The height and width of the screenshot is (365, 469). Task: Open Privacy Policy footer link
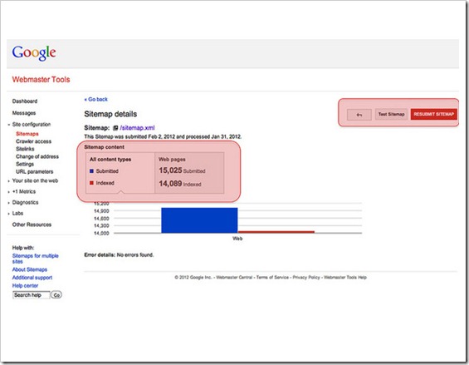(x=306, y=277)
